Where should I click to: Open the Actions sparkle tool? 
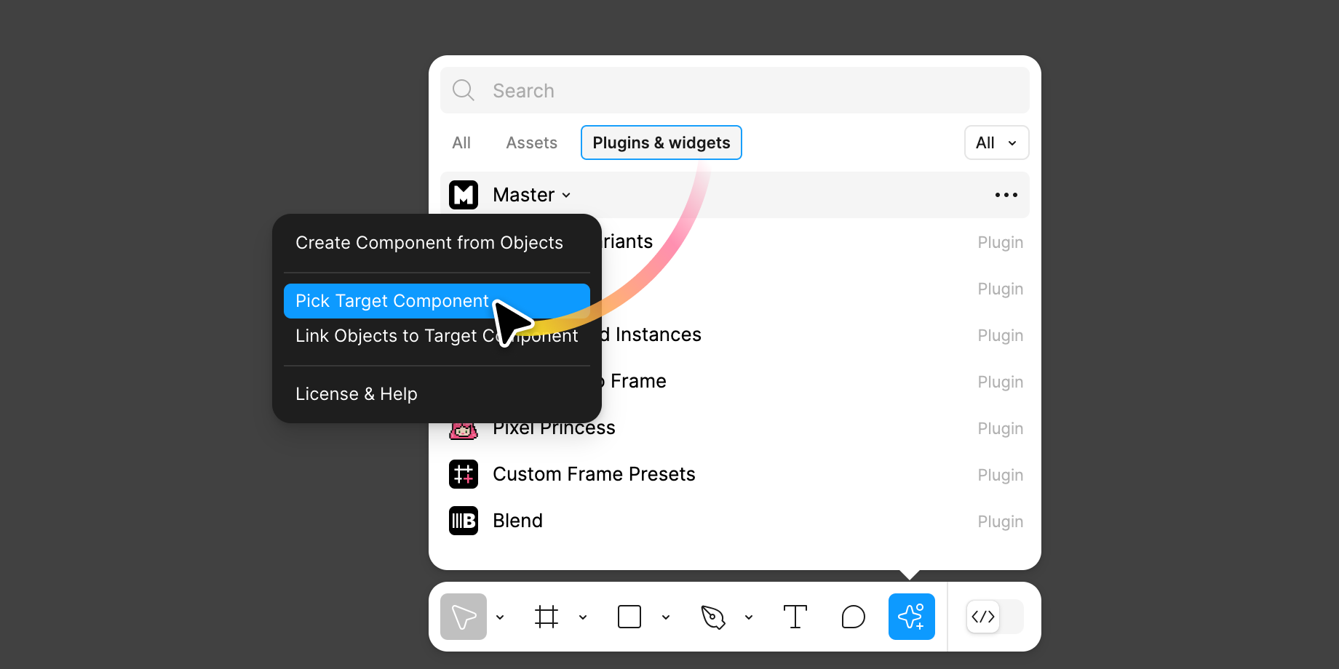[x=912, y=617]
